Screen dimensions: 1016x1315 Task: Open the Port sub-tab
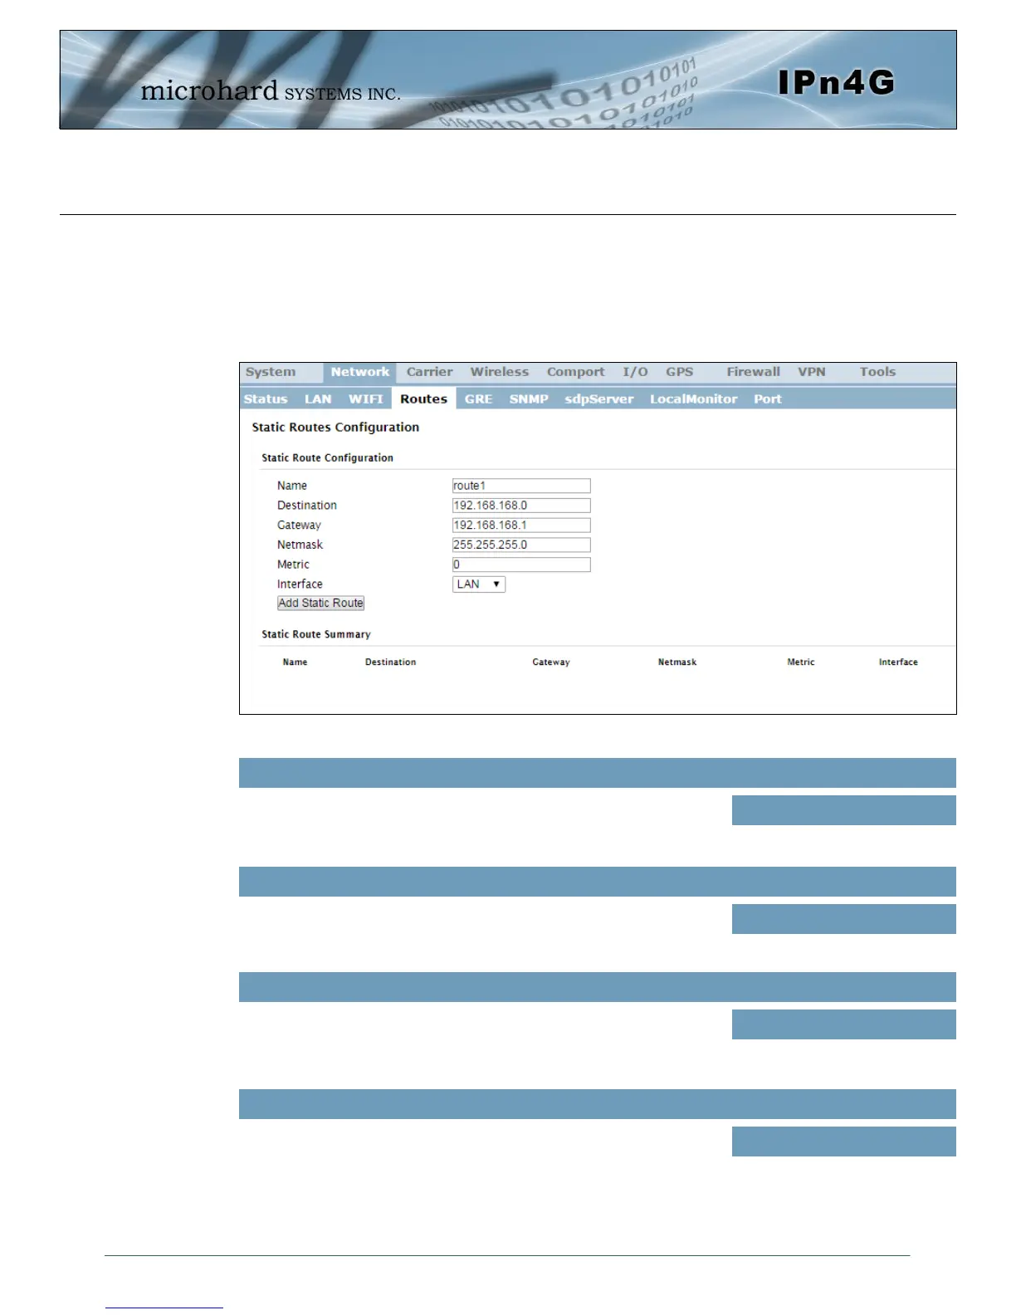(768, 399)
